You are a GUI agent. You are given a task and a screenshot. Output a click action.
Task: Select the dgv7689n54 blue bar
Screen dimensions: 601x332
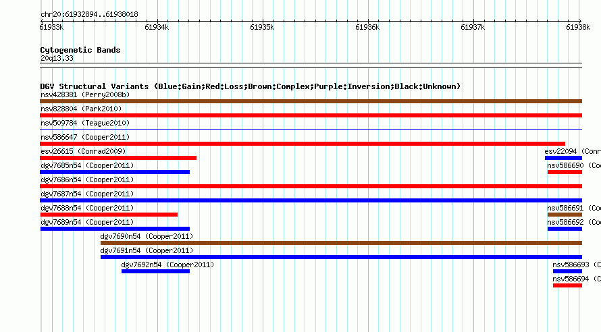(x=115, y=229)
